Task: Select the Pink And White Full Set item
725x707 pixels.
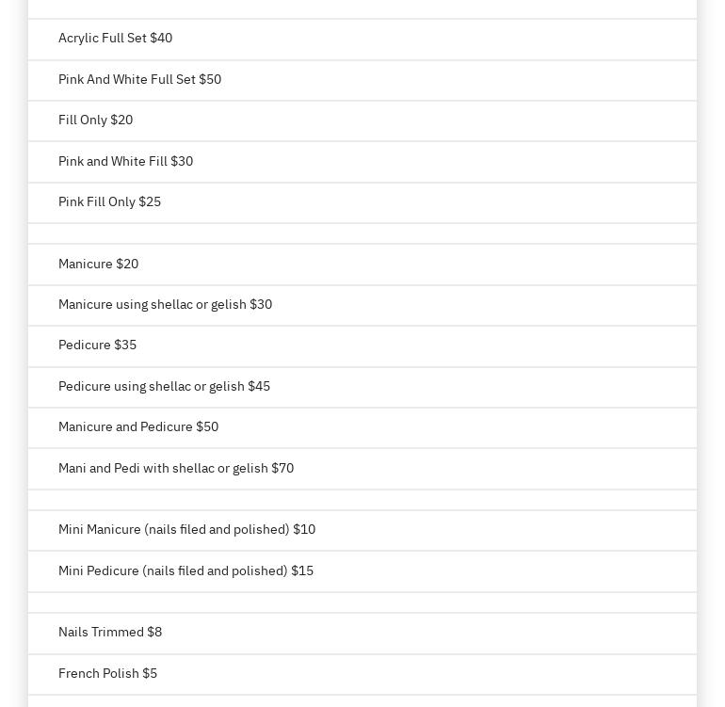Action: (x=139, y=80)
